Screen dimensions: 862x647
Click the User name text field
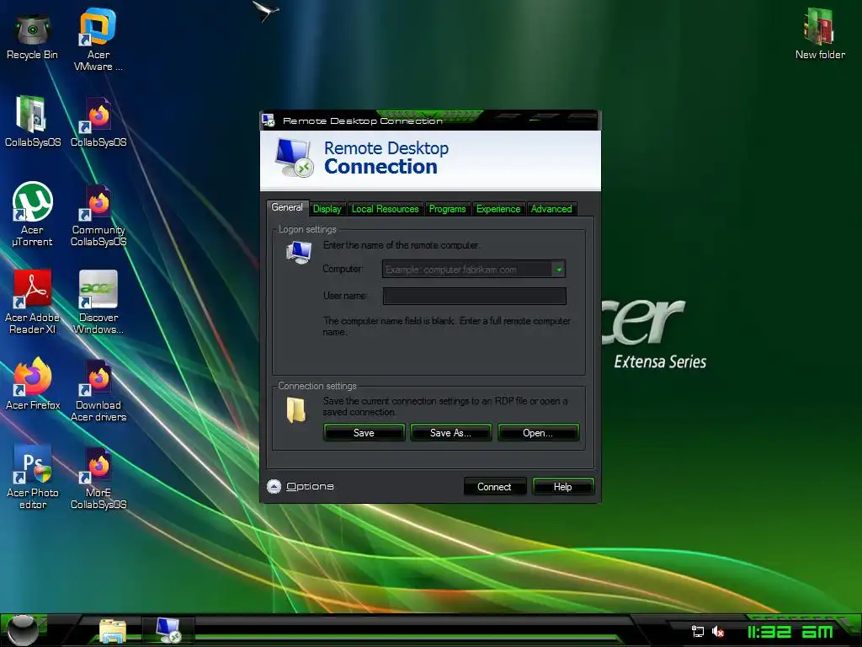tap(475, 296)
